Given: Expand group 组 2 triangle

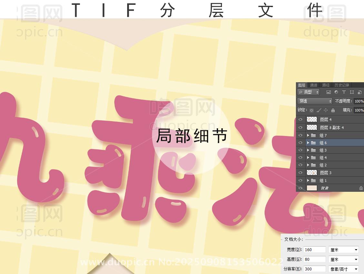Looking at the screenshot, I should pyautogui.click(x=308, y=165).
